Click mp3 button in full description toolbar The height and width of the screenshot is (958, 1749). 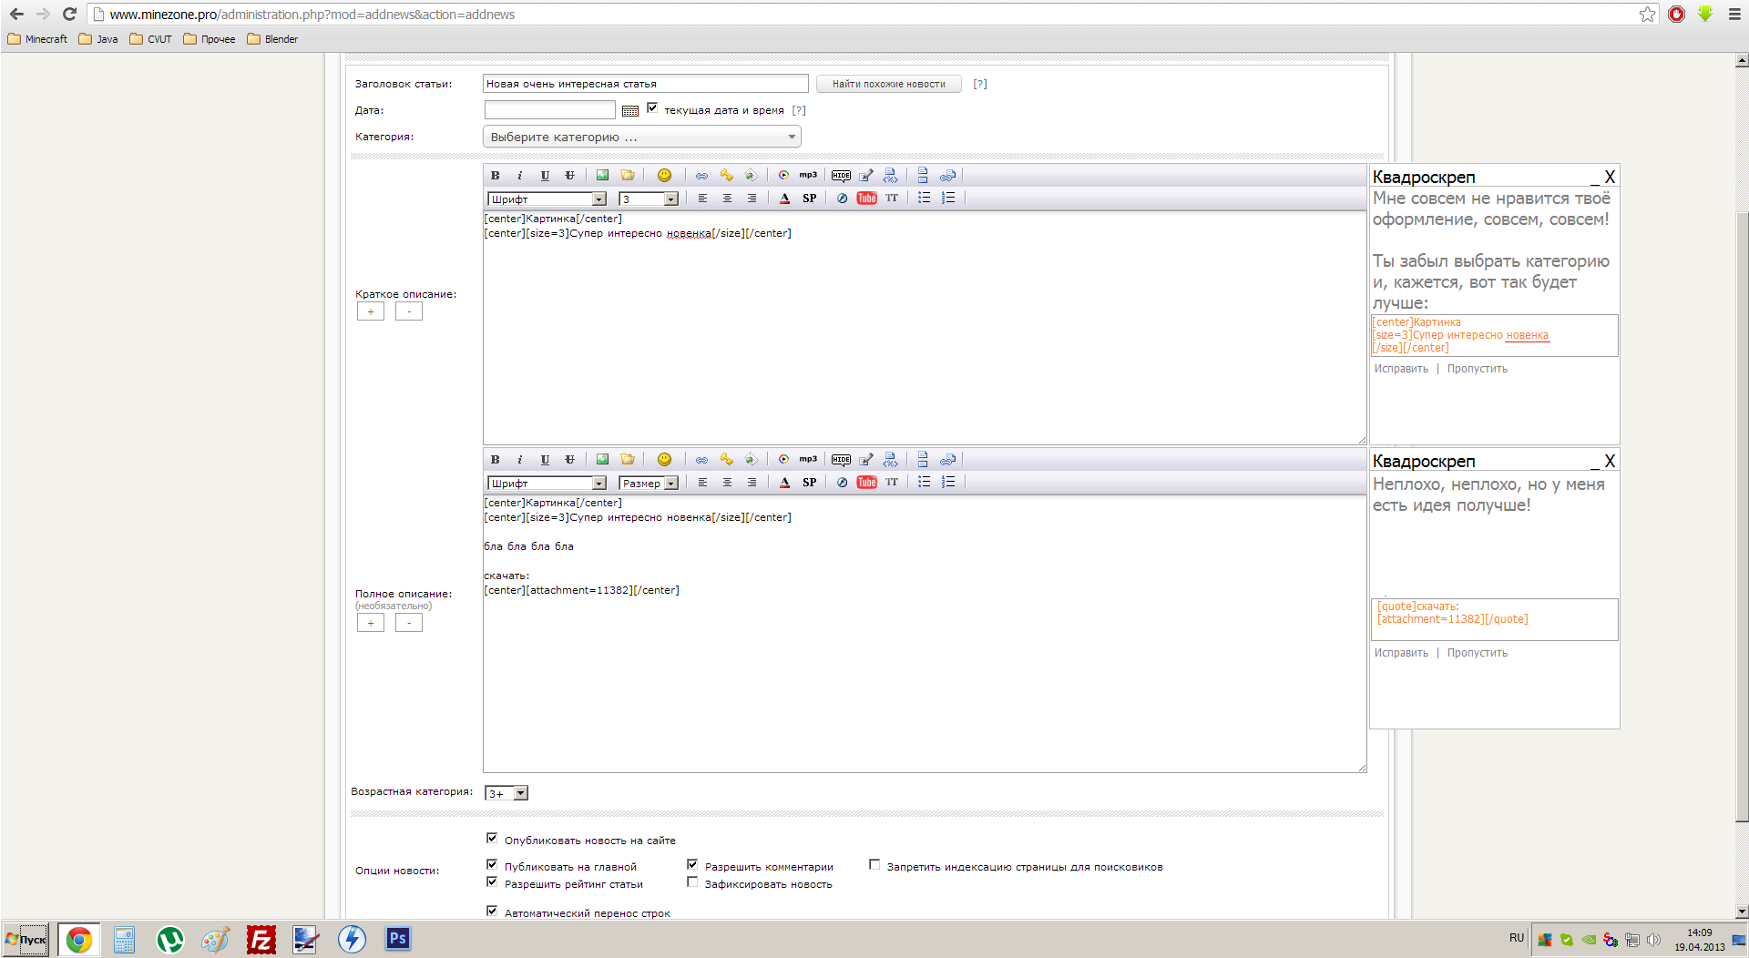[808, 460]
